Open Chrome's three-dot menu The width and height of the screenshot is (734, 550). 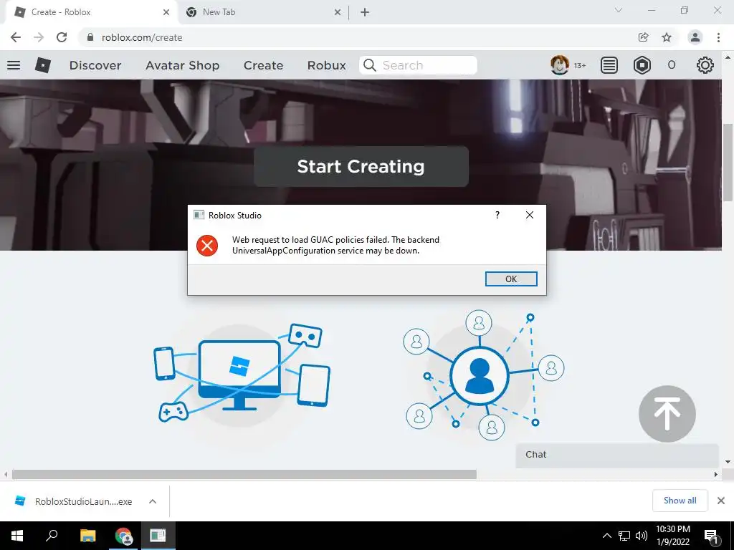coord(718,37)
